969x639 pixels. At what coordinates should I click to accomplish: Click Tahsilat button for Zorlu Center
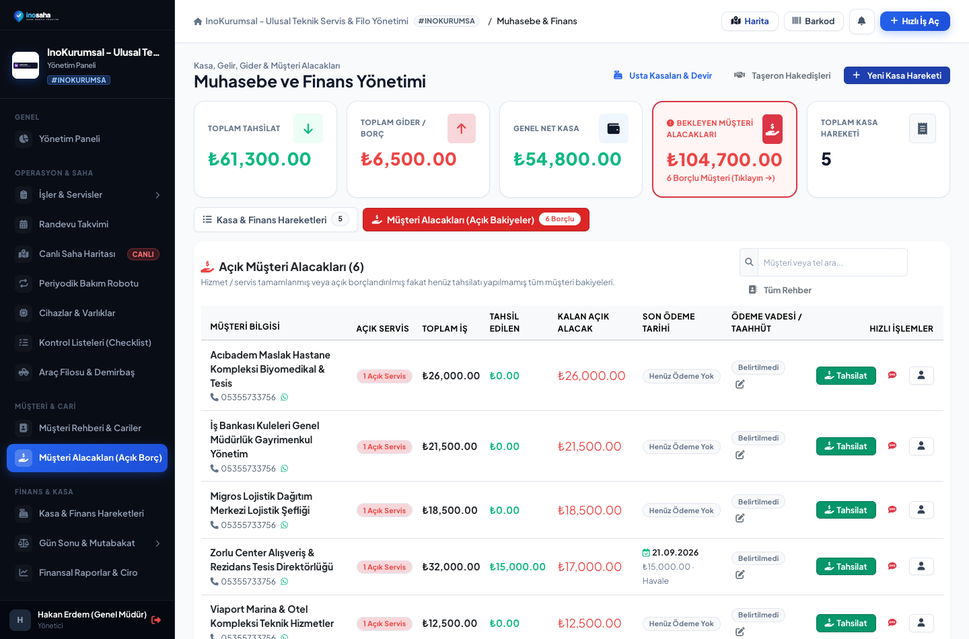click(x=846, y=566)
